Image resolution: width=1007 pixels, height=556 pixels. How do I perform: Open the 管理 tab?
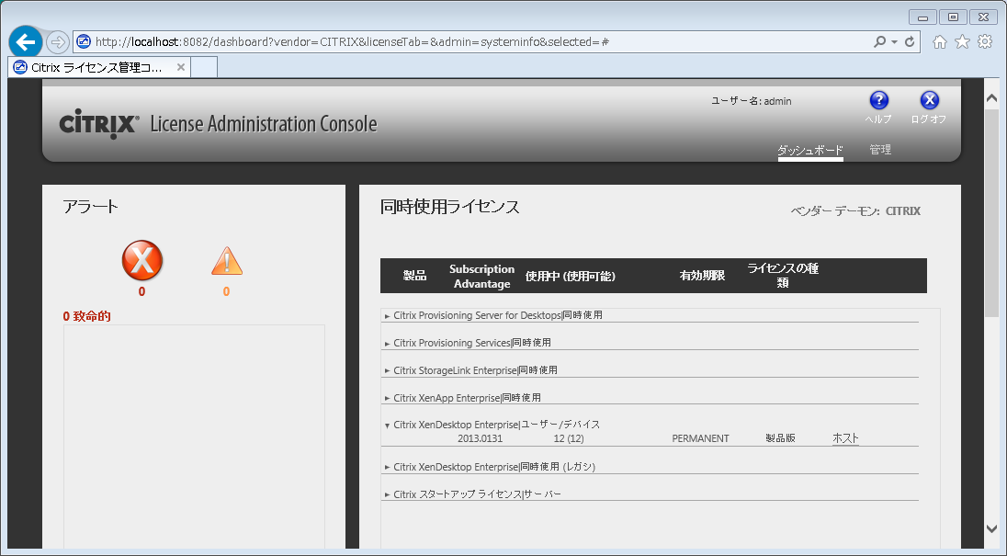(880, 150)
